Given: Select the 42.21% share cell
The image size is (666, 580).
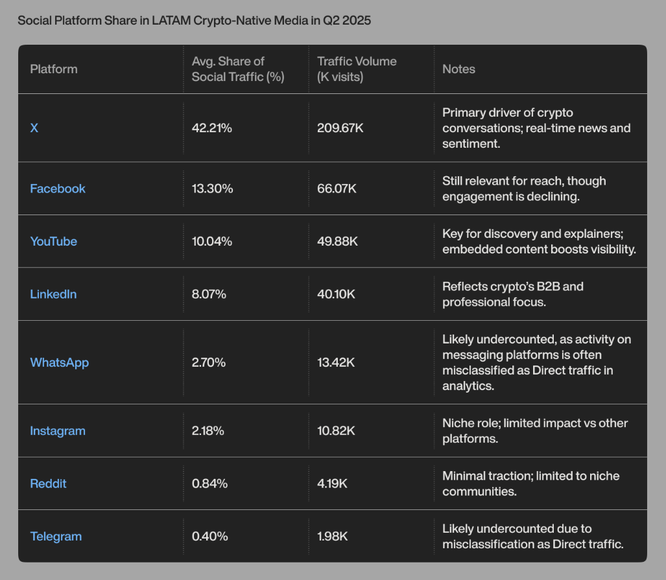Looking at the screenshot, I should click(212, 128).
